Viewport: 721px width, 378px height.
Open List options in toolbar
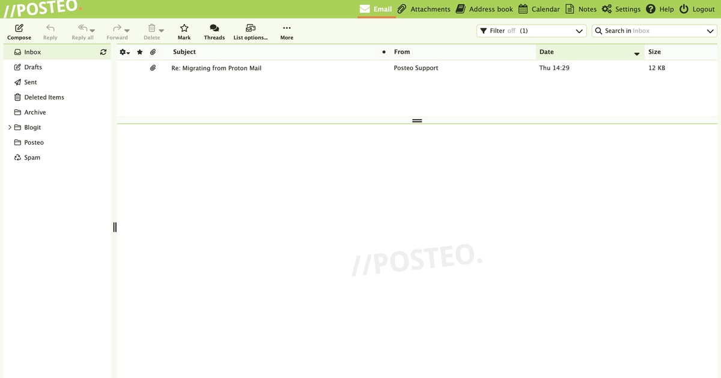251,32
